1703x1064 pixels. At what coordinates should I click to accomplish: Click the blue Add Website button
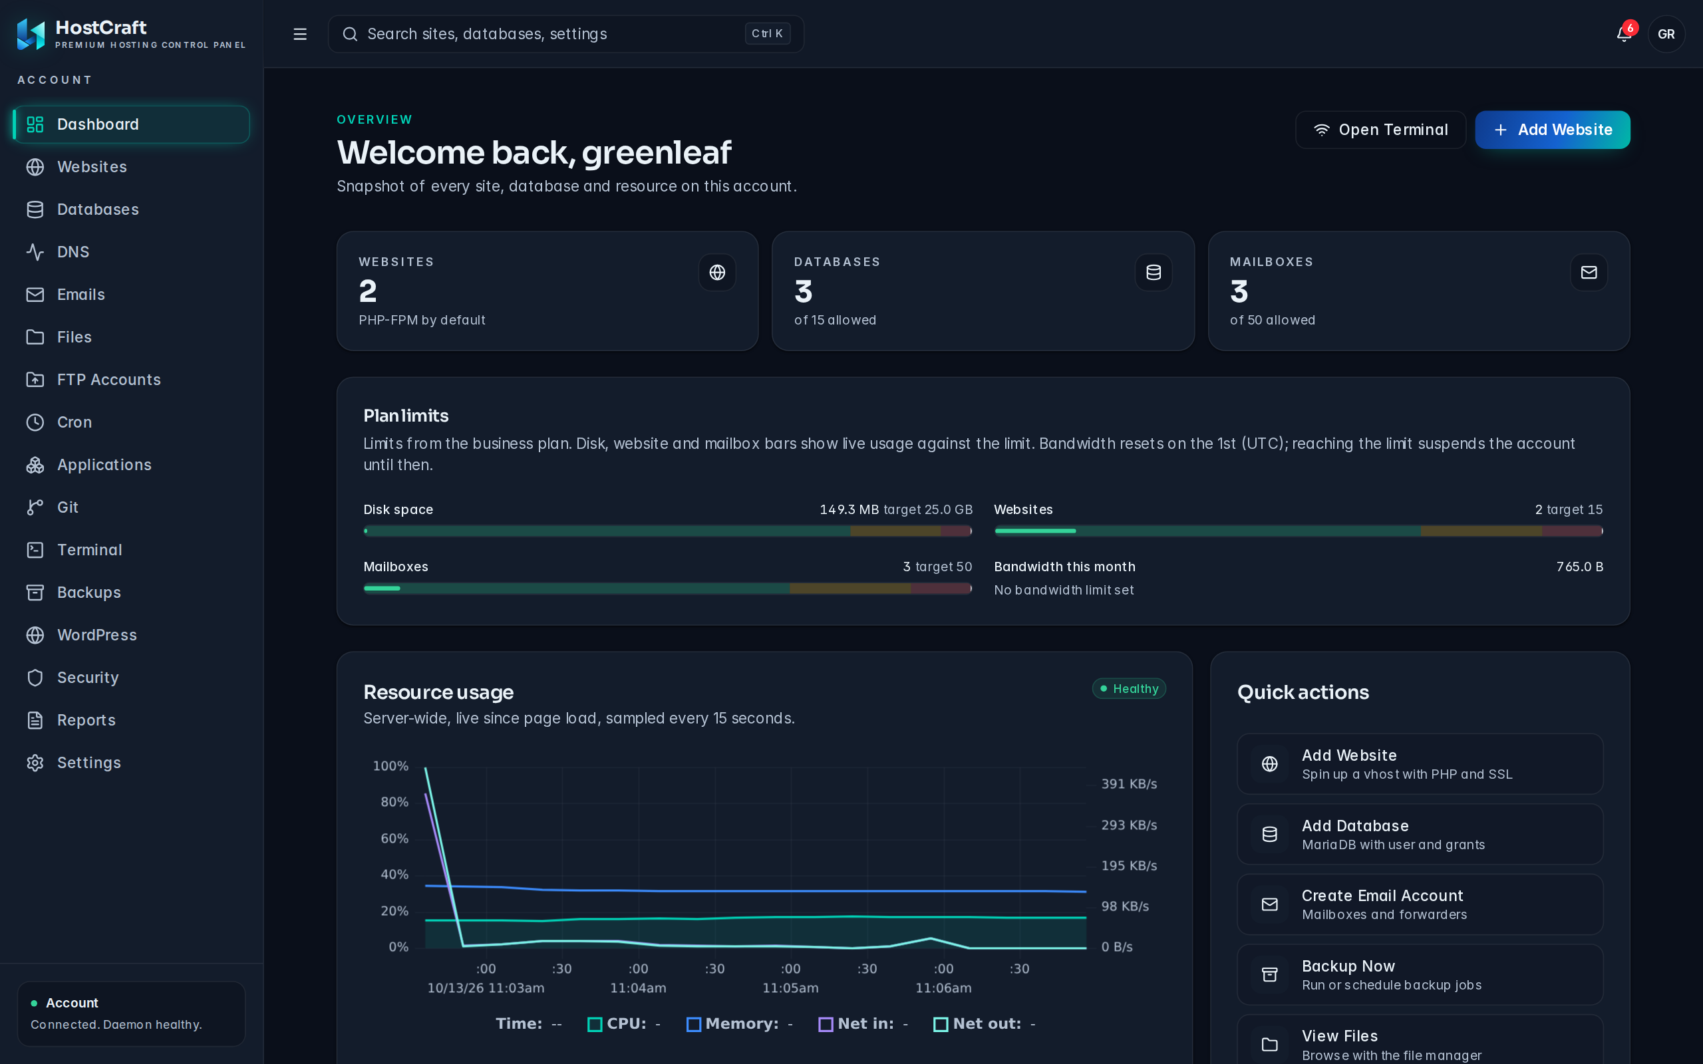pyautogui.click(x=1553, y=130)
